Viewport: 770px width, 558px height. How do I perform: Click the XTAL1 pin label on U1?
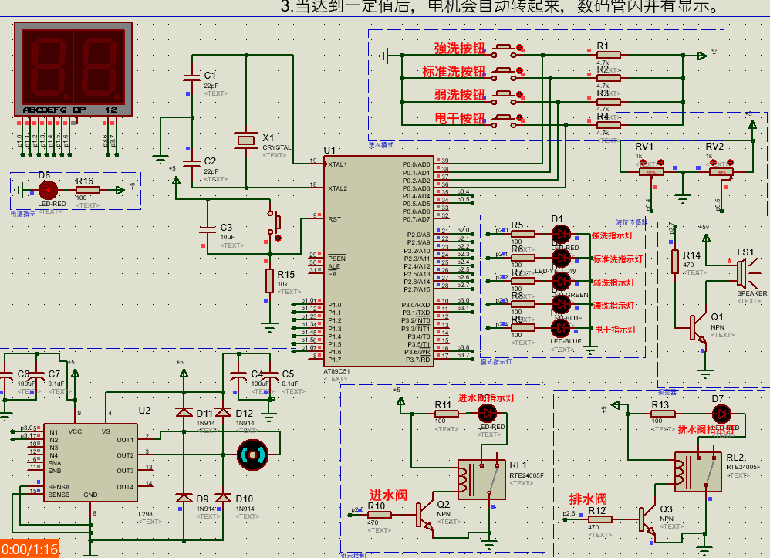click(337, 164)
